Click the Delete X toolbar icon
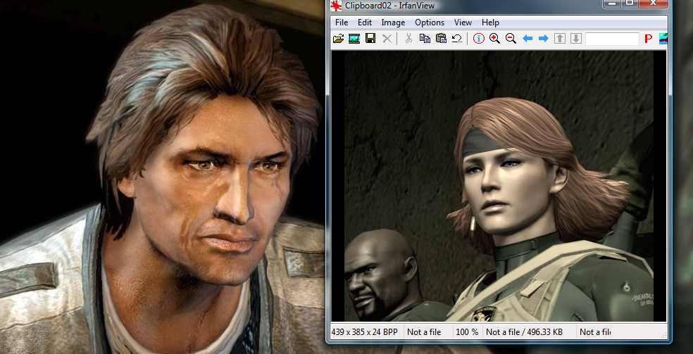The height and width of the screenshot is (354, 693). click(x=387, y=39)
